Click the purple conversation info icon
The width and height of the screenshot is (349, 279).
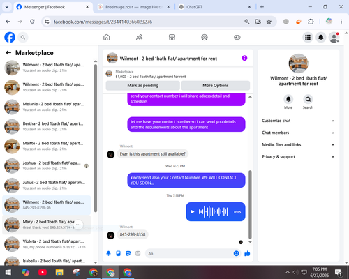[244, 58]
